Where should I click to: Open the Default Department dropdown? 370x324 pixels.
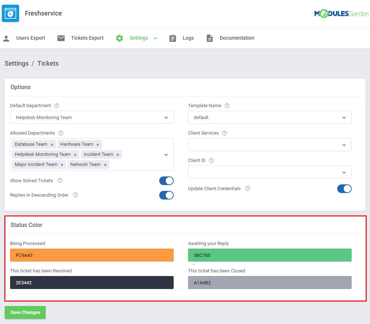coord(92,117)
